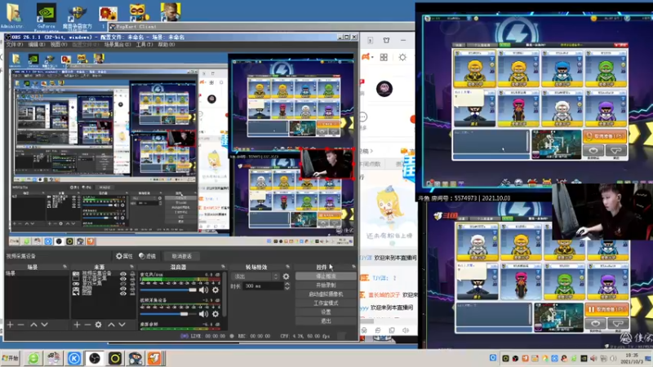Open 视频采集设备 mixer channel settings gear

(x=215, y=314)
